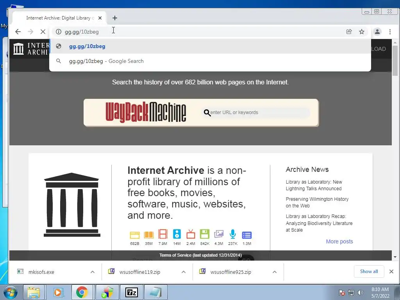Click the Wayback Machine logo

point(146,112)
